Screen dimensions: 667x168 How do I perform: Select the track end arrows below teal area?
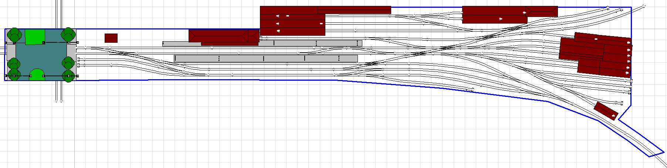(58, 101)
